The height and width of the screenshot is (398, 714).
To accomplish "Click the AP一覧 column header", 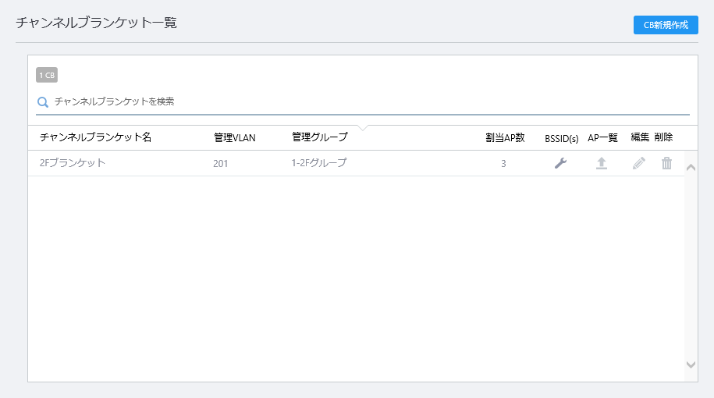I will pos(602,137).
